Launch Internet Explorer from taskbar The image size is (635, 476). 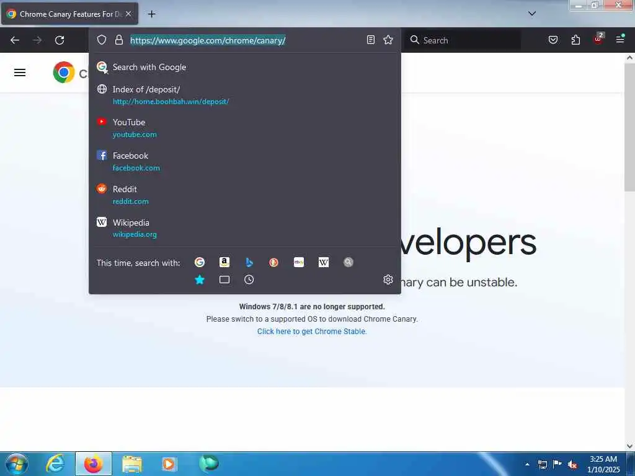coord(55,464)
